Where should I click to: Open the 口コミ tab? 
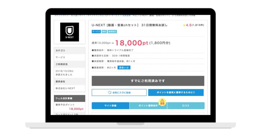point(186,106)
